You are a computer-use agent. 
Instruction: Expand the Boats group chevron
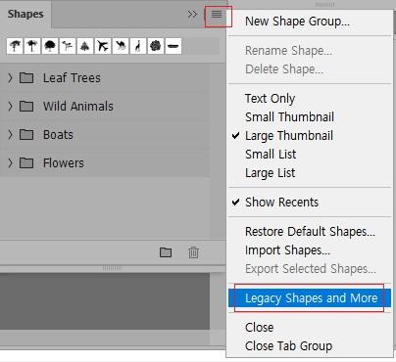10,134
